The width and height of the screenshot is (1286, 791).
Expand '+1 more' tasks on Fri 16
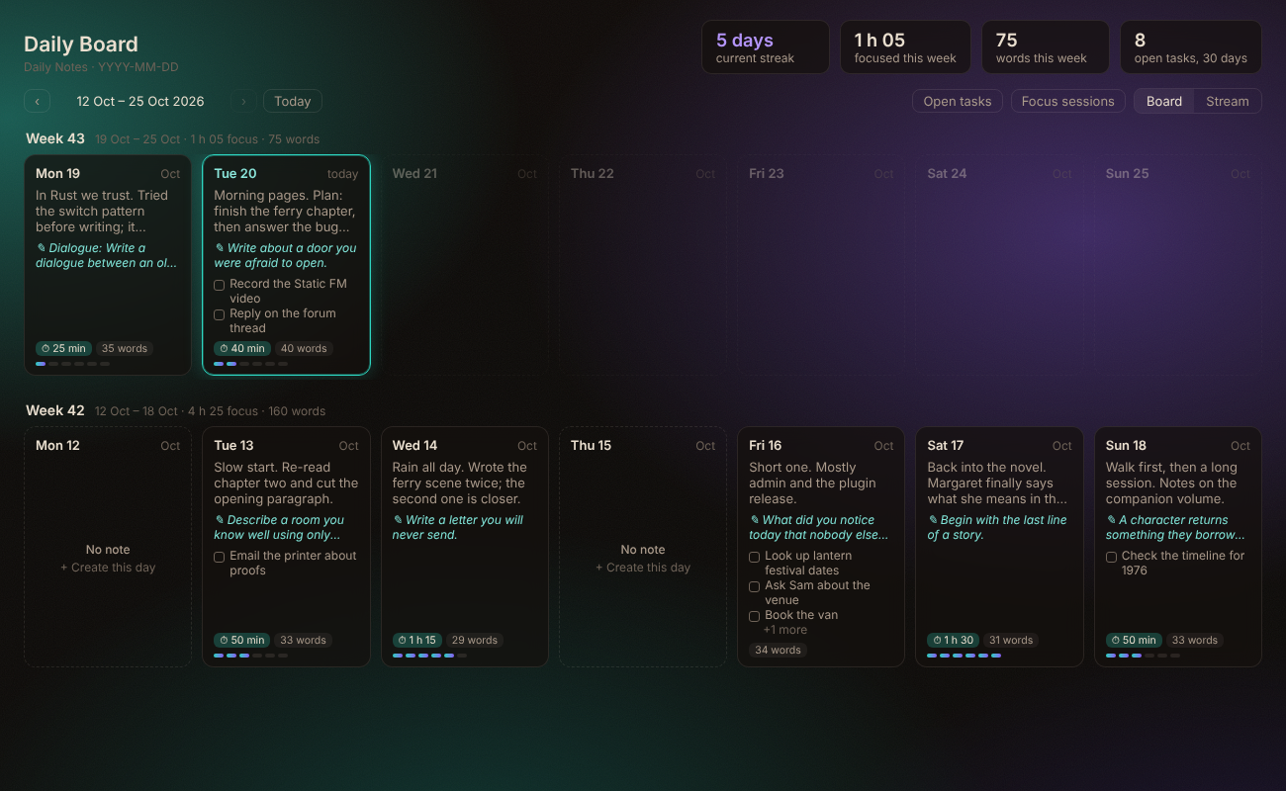coord(785,630)
